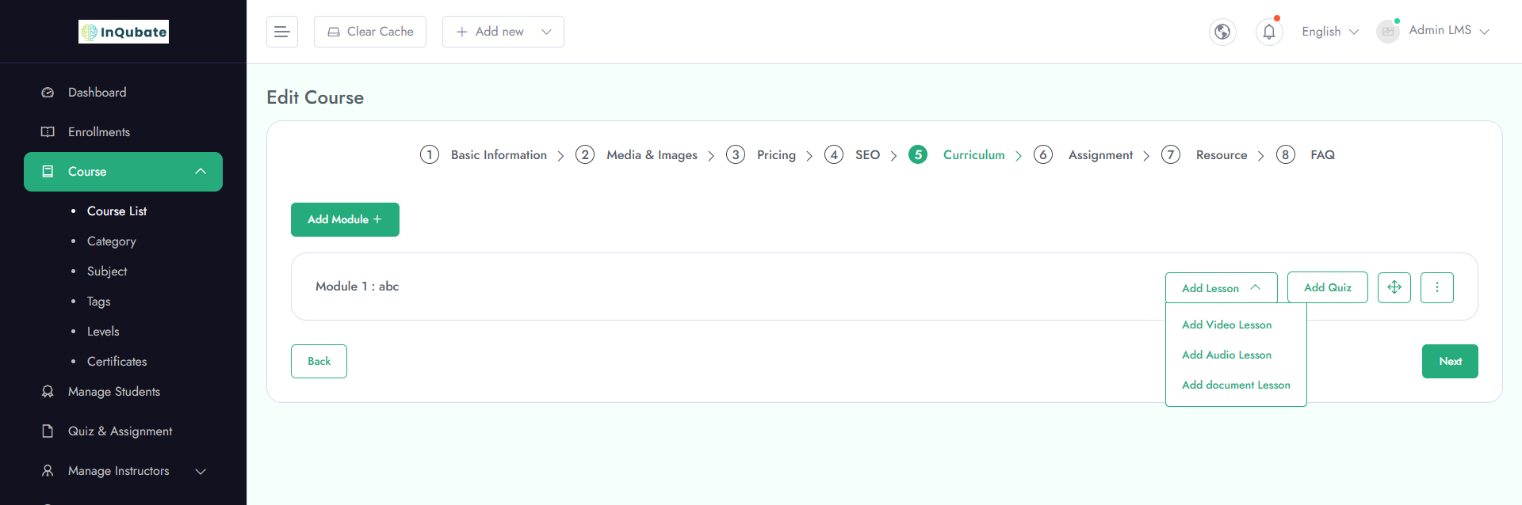
Task: Go to Assignment step
Action: [x=1100, y=155]
